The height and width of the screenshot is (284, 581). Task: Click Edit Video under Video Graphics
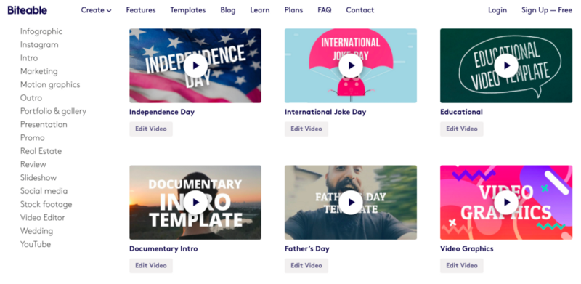[x=462, y=265]
